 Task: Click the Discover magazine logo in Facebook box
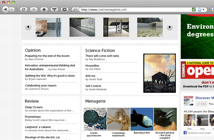click(189, 101)
